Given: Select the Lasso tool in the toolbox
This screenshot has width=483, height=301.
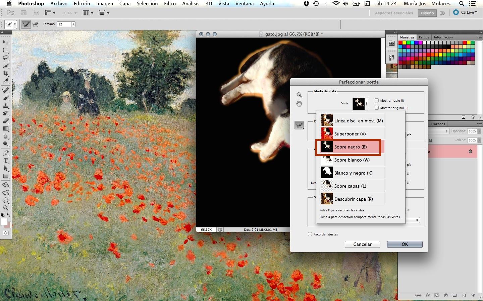Looking at the screenshot, I should pyautogui.click(x=6, y=58).
